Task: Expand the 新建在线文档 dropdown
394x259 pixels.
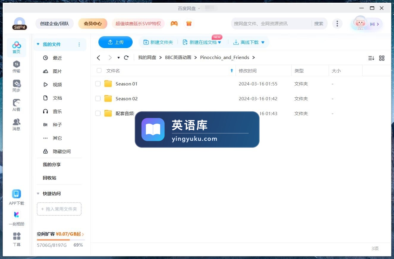Action: coord(219,42)
